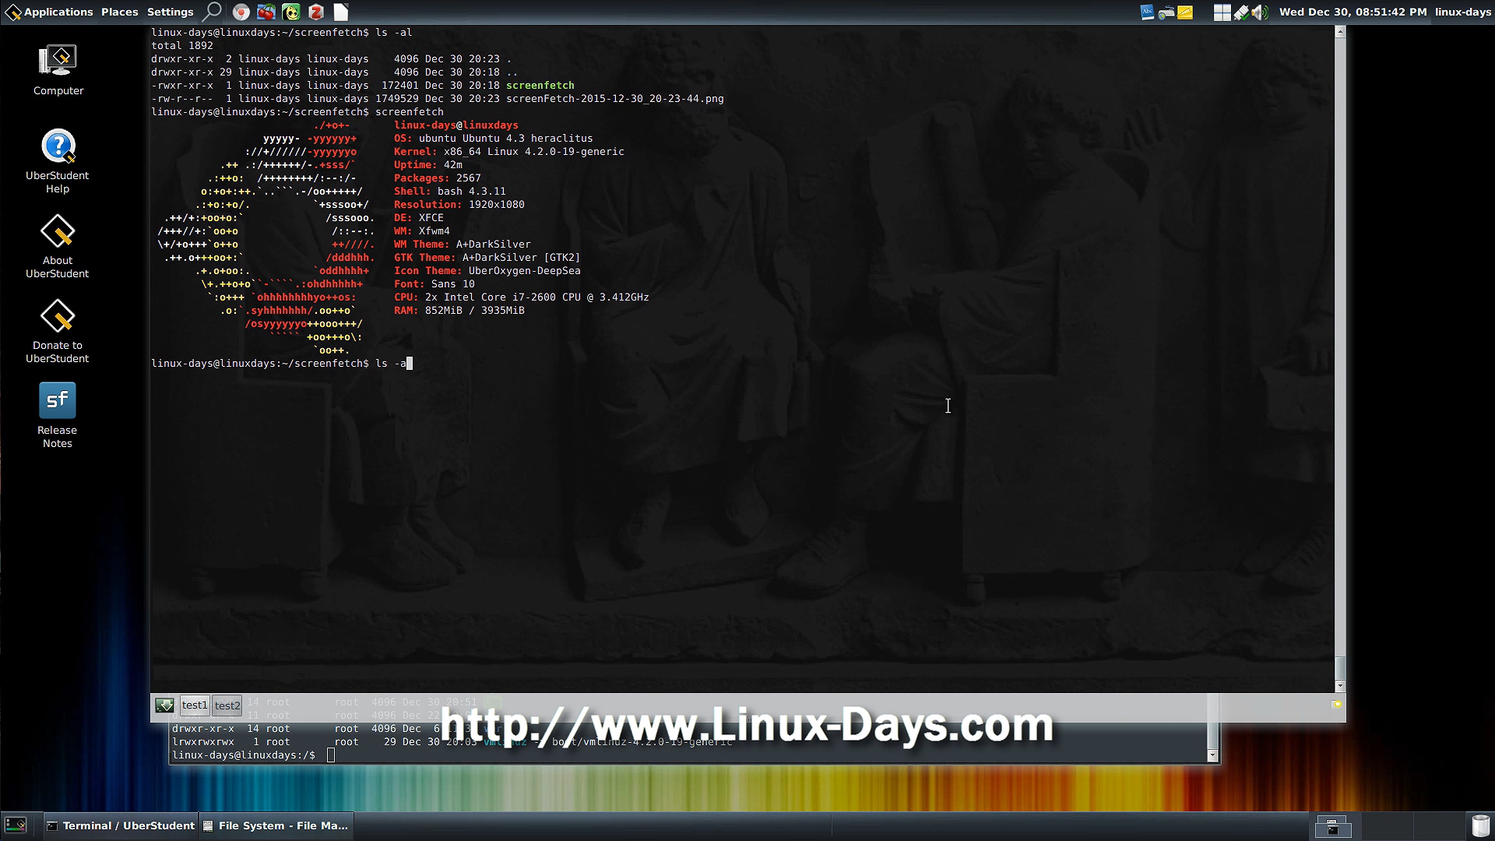Switch to the test1 terminal tab
Viewport: 1495px width, 841px height.
coord(195,705)
